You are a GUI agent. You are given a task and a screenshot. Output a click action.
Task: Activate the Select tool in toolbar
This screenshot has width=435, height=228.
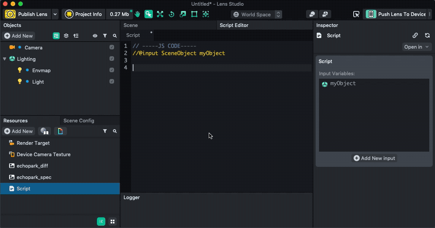[148, 14]
